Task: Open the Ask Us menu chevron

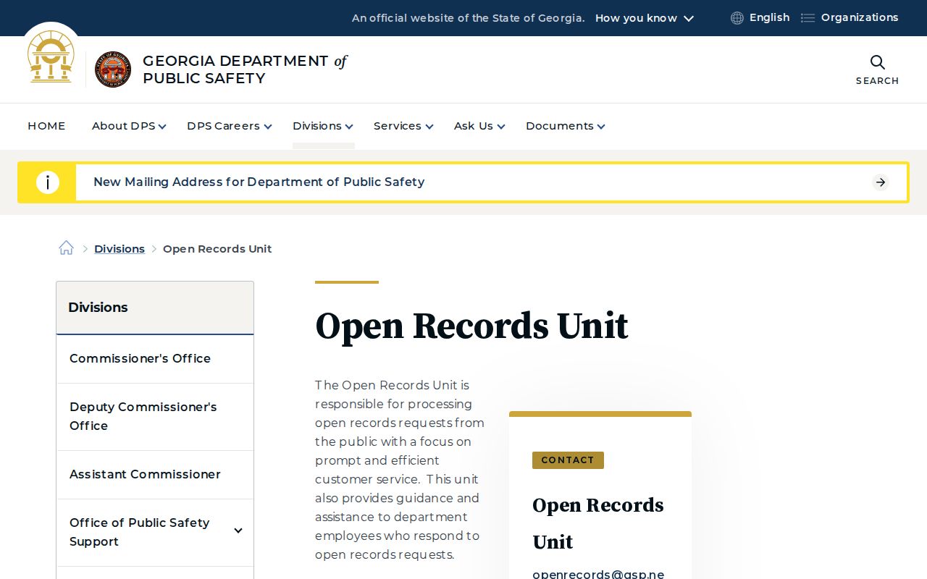Action: [x=501, y=127]
